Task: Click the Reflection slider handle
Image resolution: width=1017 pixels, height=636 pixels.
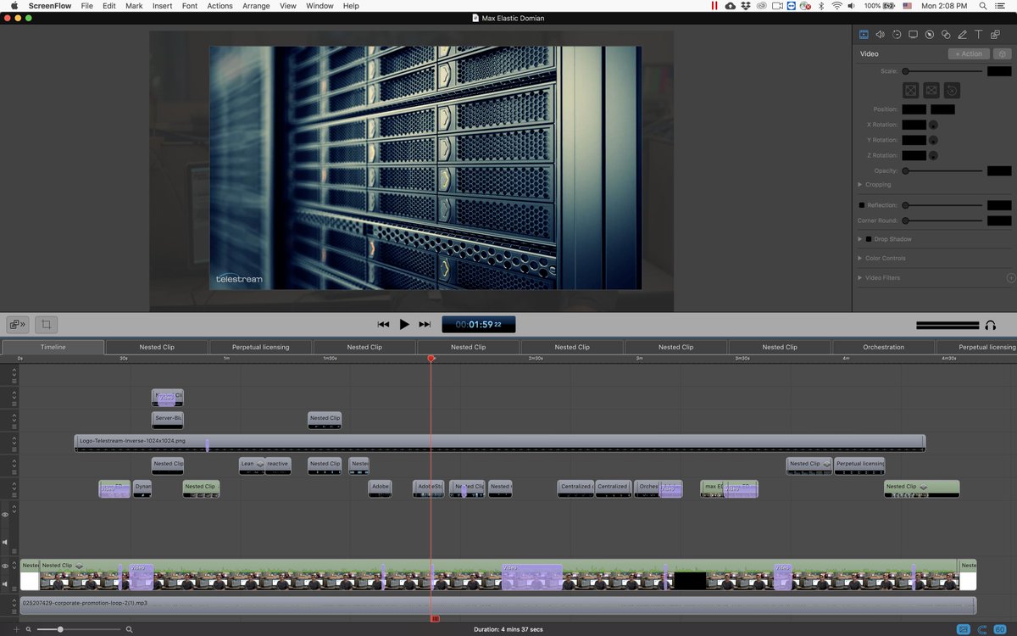Action: coord(905,205)
